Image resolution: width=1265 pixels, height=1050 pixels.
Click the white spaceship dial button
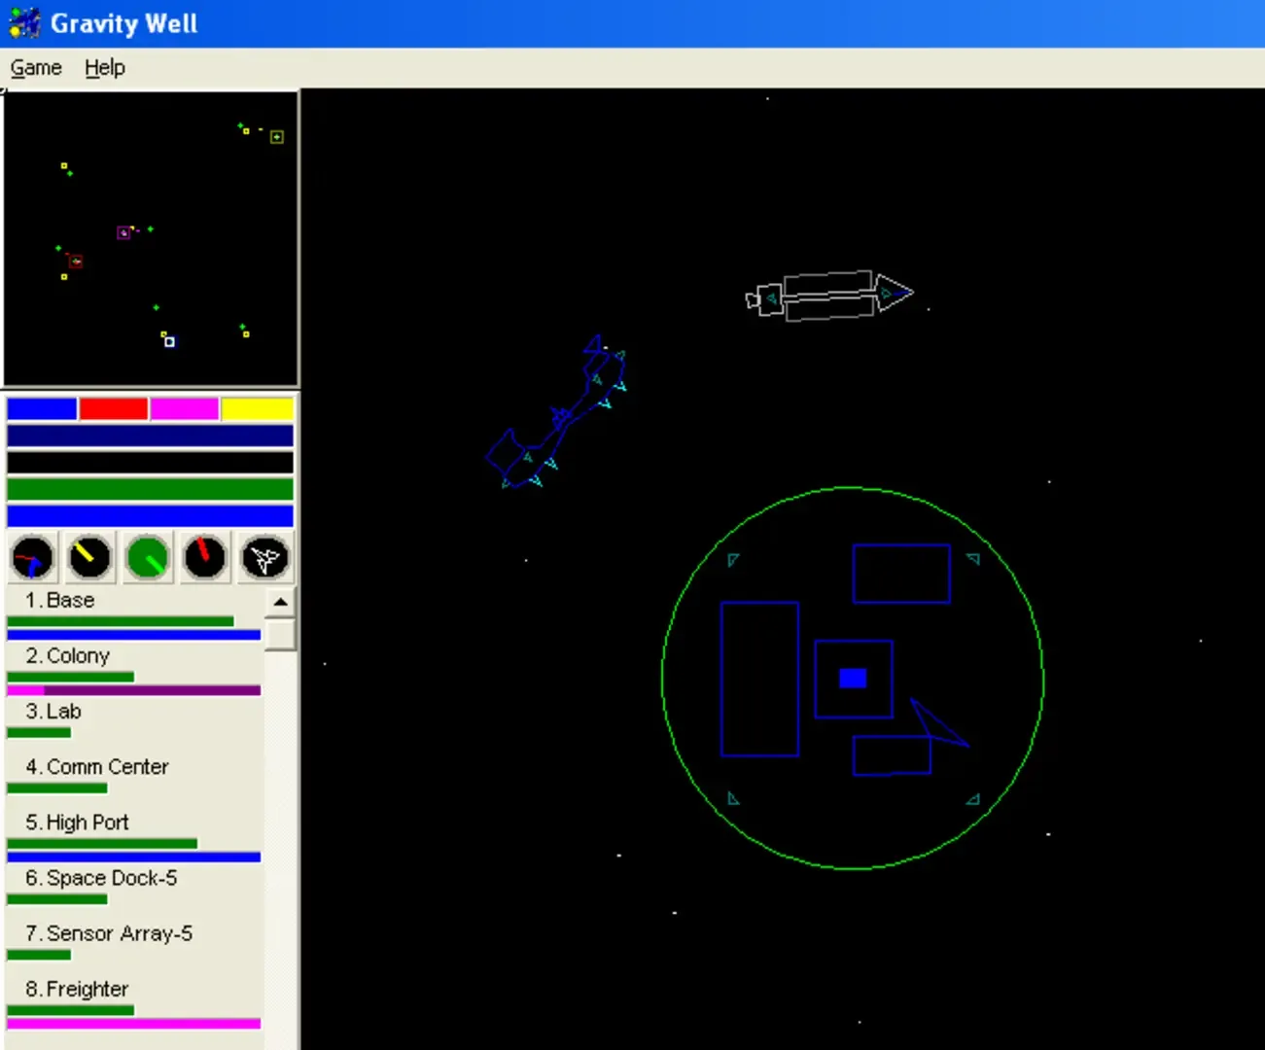(x=264, y=558)
